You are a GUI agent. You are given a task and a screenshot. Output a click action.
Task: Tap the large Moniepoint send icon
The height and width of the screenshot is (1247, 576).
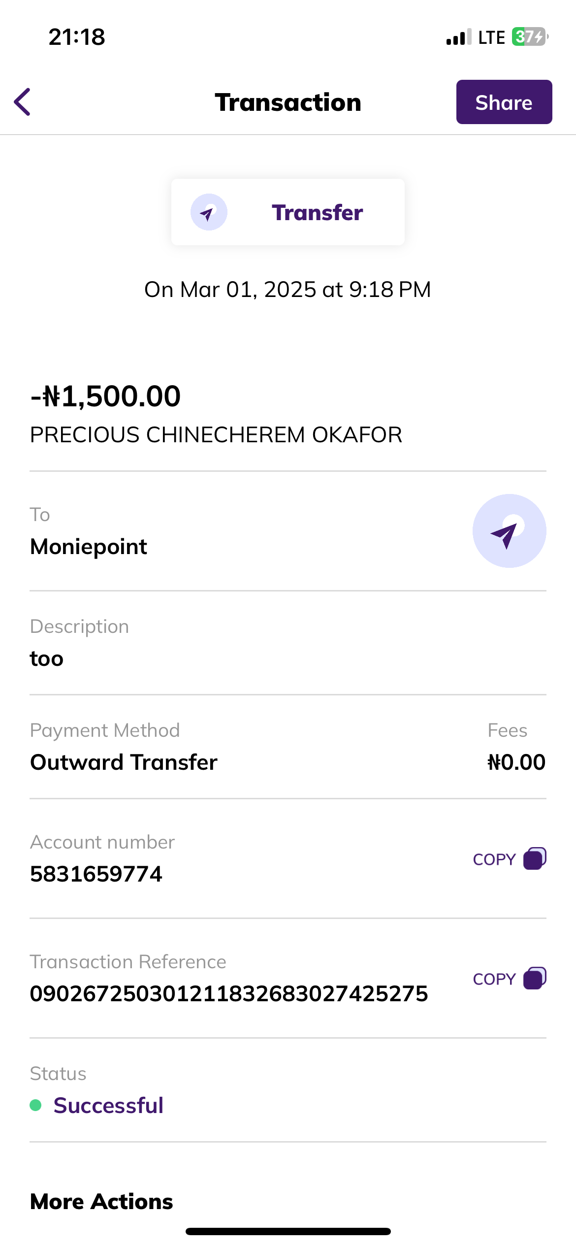click(x=509, y=531)
